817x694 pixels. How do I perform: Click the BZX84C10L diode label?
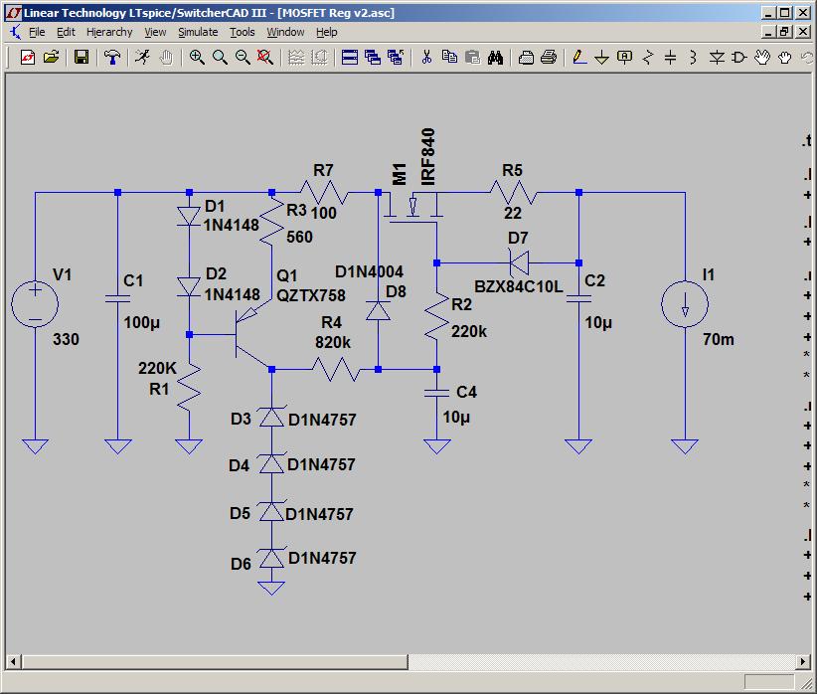[519, 286]
